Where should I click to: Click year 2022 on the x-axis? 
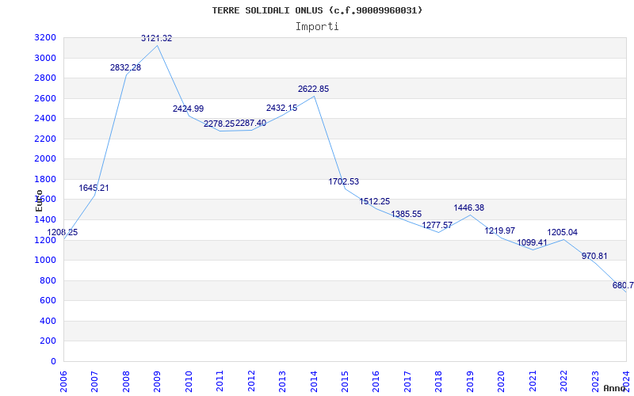pos(563,379)
